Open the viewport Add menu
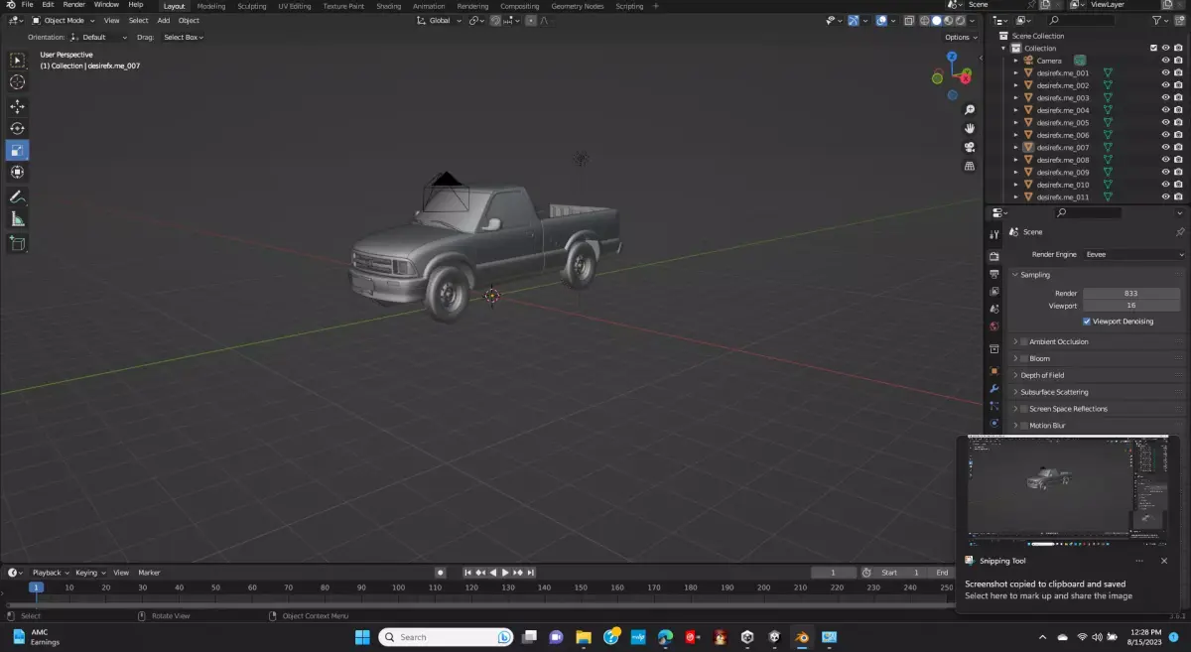The height and width of the screenshot is (652, 1191). click(163, 20)
